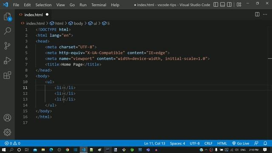This screenshot has height=153, width=272.
Task: Click the </html> tag on line 16
Action: pyautogui.click(x=44, y=117)
